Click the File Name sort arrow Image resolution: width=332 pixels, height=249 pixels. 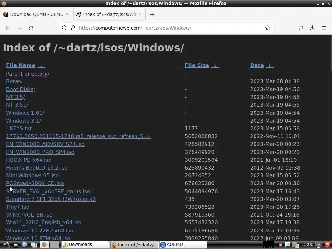pyautogui.click(x=41, y=65)
